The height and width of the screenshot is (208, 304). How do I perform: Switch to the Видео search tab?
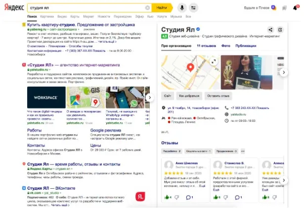(x=62, y=16)
